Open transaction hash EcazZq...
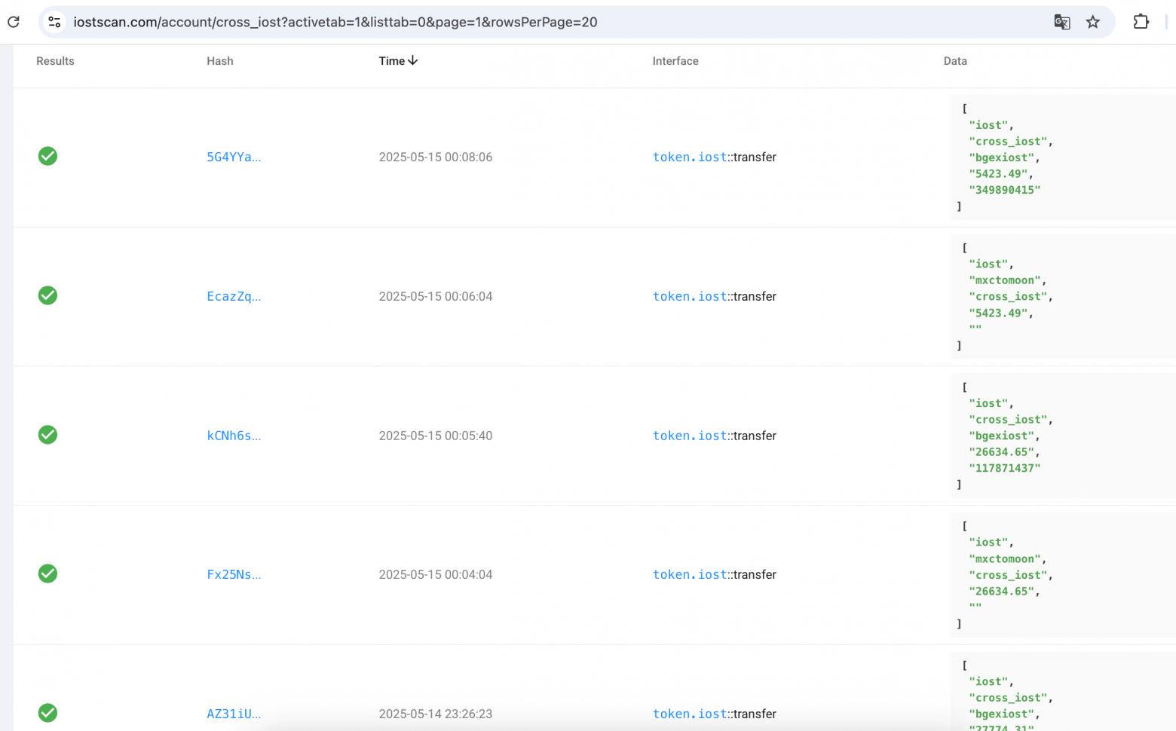Viewport: 1176px width, 731px height. (234, 296)
